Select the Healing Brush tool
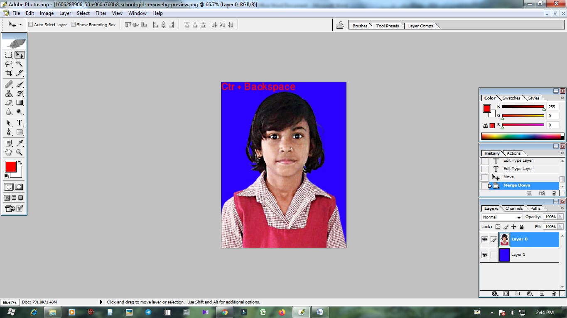This screenshot has height=318, width=567. (9, 84)
